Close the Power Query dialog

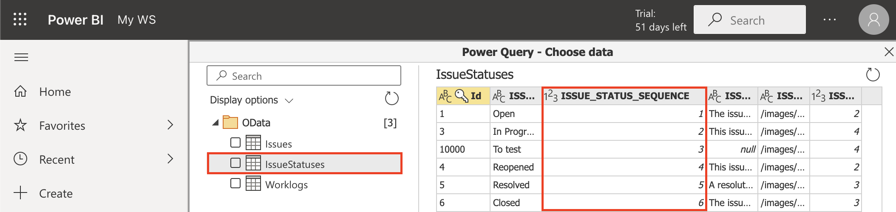pos(889,52)
